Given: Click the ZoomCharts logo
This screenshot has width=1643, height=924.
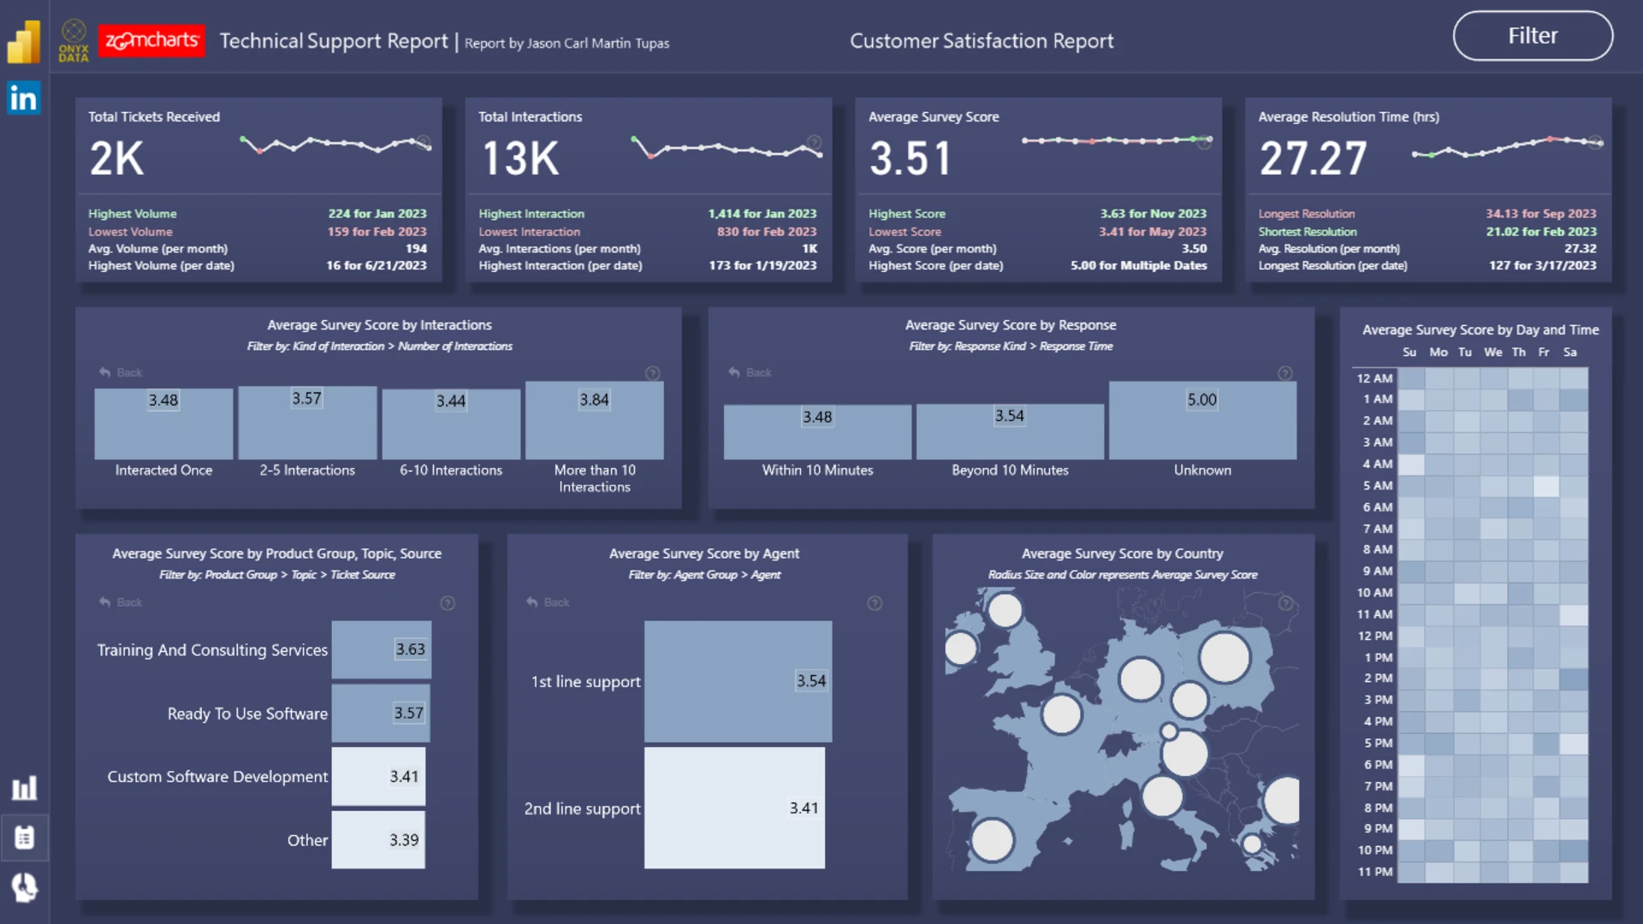Looking at the screenshot, I should pyautogui.click(x=151, y=40).
